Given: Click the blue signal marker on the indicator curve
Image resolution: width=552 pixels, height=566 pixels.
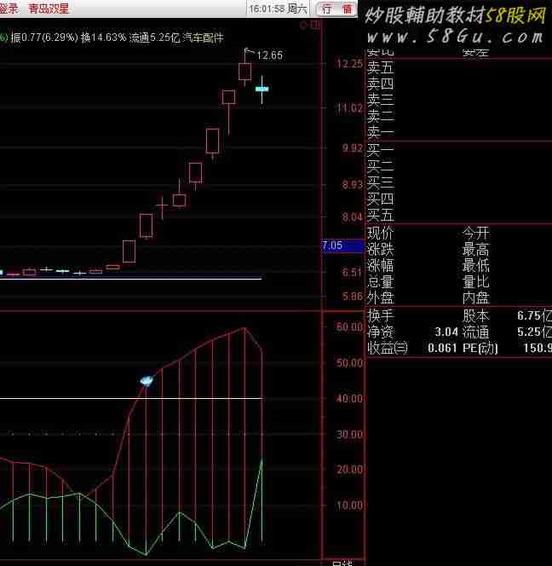Looking at the screenshot, I should (147, 380).
